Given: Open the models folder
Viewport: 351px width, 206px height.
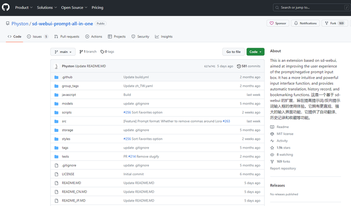Looking at the screenshot, I should click(x=67, y=104).
